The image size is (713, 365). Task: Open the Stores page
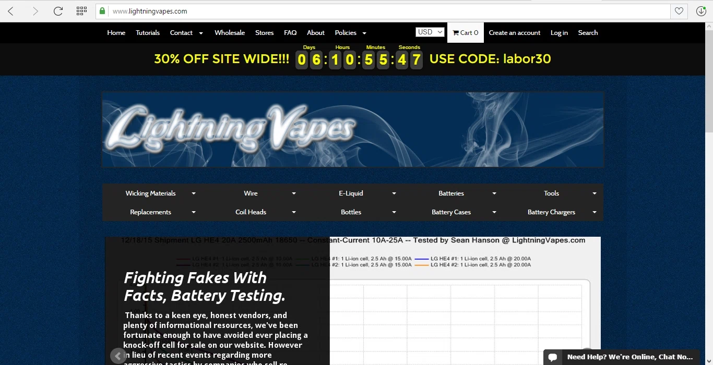[x=264, y=32]
